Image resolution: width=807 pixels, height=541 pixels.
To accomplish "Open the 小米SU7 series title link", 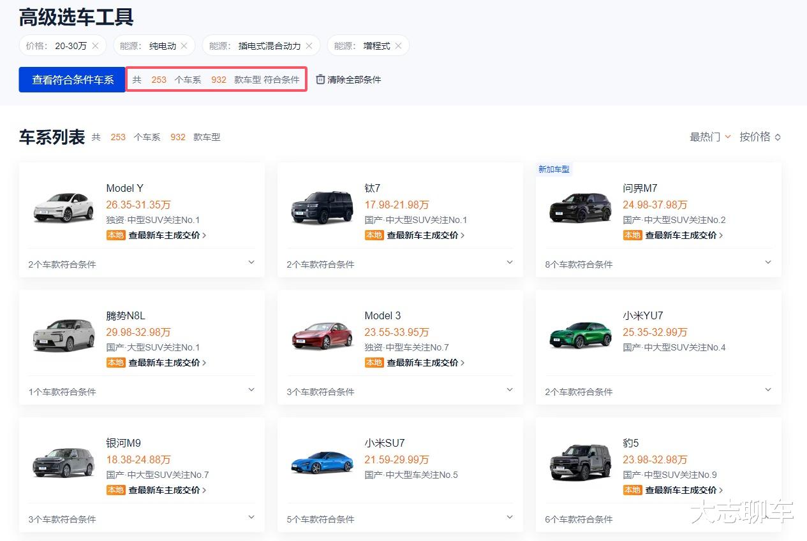I will [x=385, y=443].
